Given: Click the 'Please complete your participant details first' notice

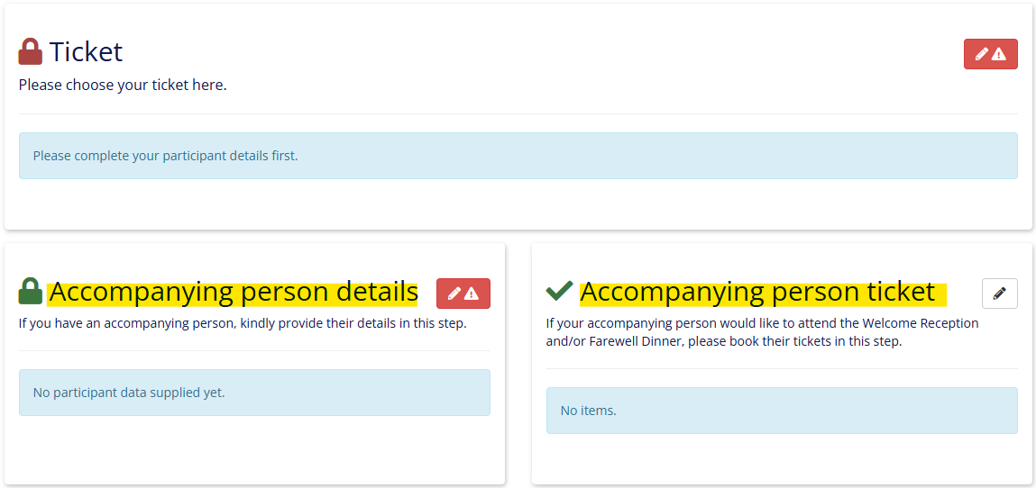Looking at the screenshot, I should coord(518,156).
